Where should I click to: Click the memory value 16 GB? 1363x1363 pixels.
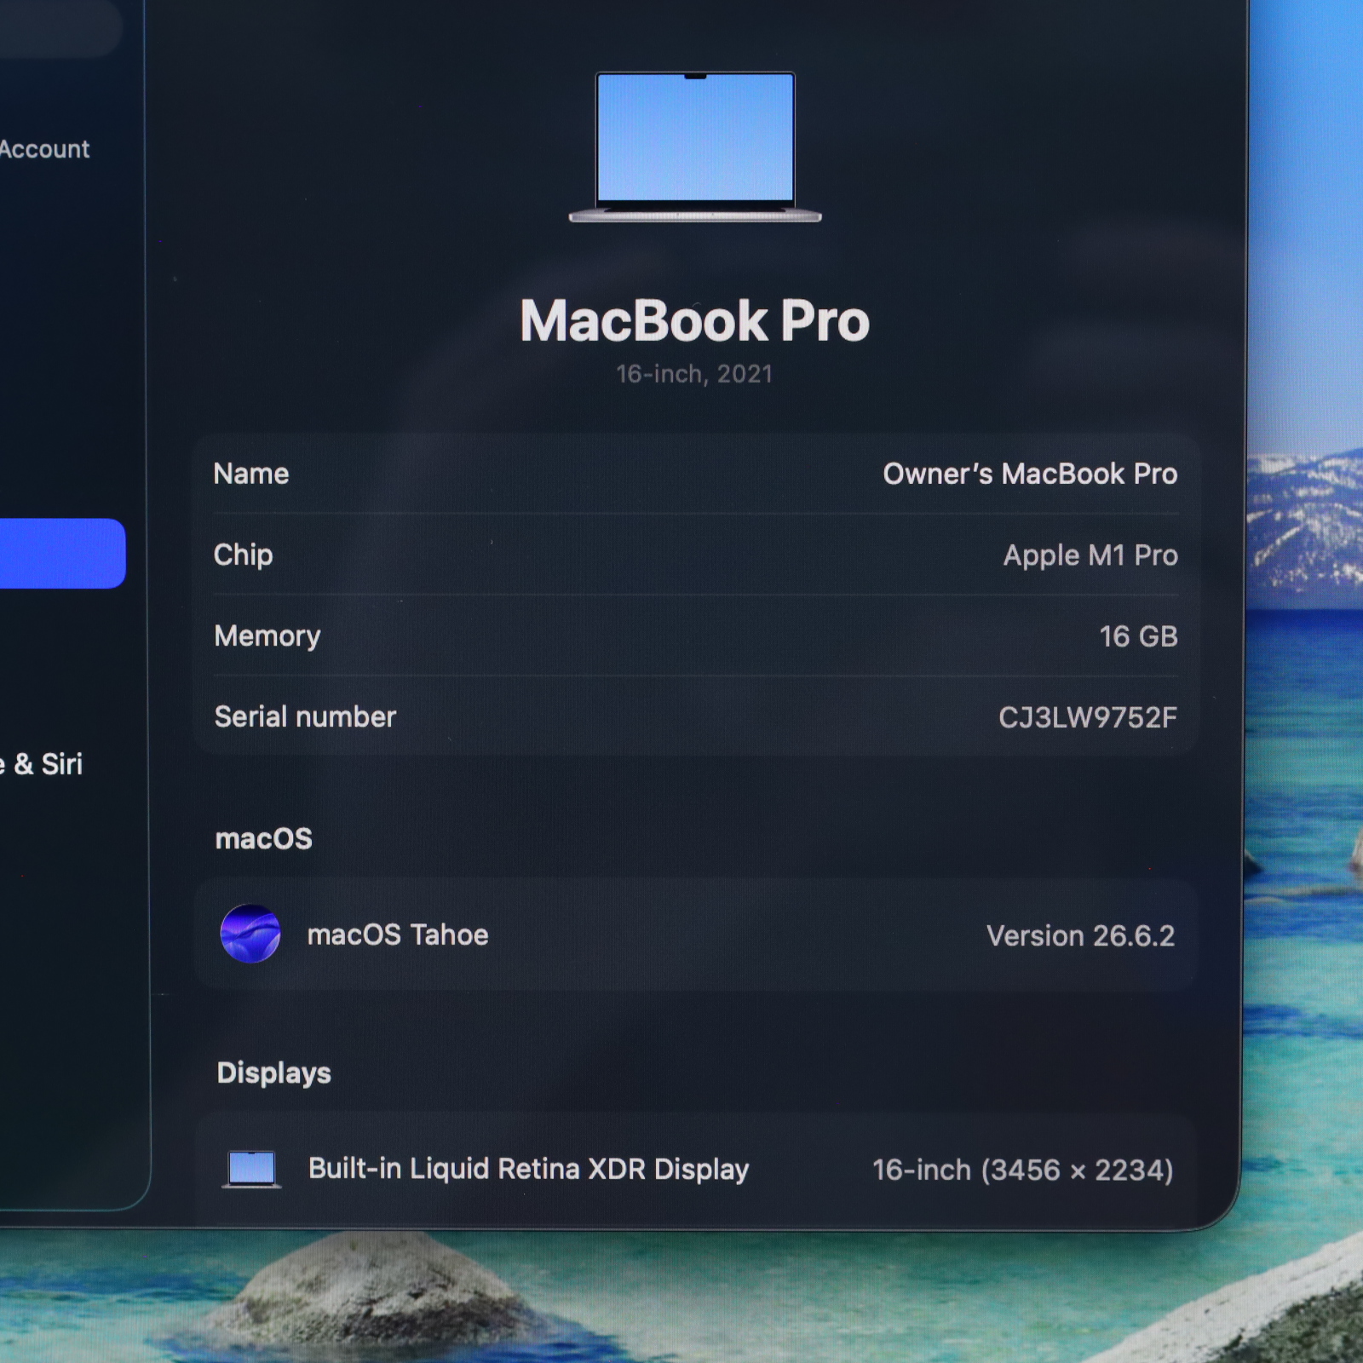tap(1138, 636)
